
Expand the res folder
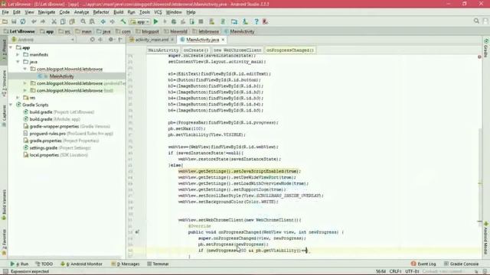(18, 98)
